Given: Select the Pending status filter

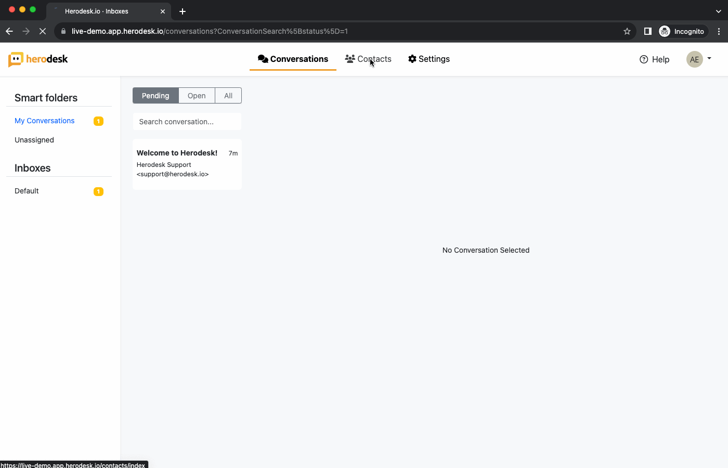Looking at the screenshot, I should (x=155, y=96).
